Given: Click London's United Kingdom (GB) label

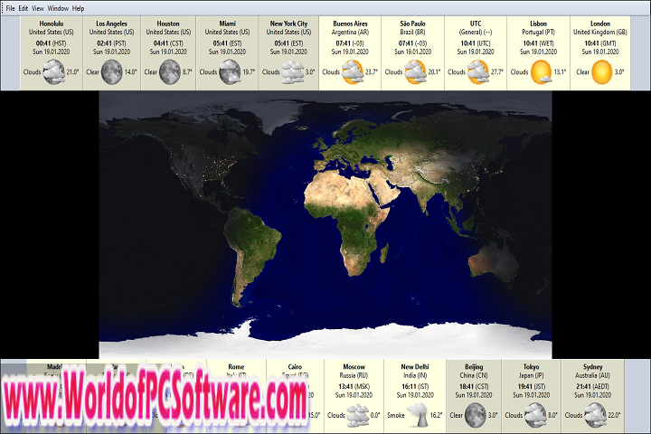Looking at the screenshot, I should click(x=600, y=32).
